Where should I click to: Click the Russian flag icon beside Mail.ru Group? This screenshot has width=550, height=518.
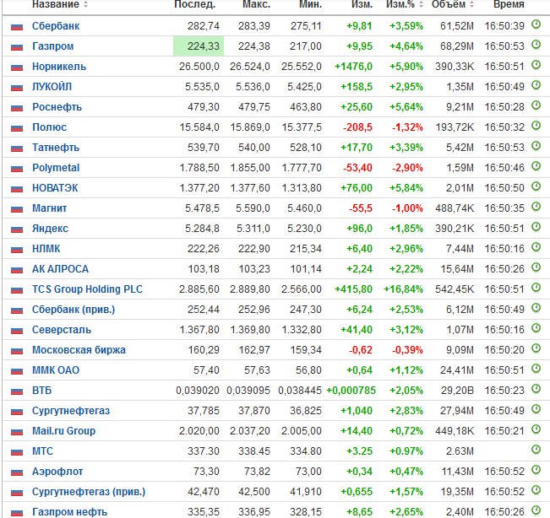(x=17, y=431)
